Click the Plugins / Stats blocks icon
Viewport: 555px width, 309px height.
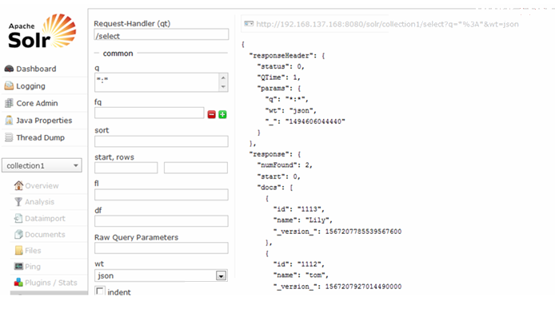click(18, 283)
